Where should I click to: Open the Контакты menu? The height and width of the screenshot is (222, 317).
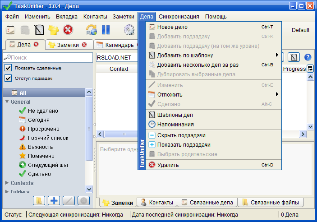[x=95, y=16]
